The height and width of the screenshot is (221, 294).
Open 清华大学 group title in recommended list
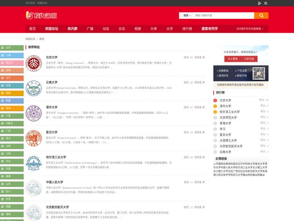[x=52, y=107]
